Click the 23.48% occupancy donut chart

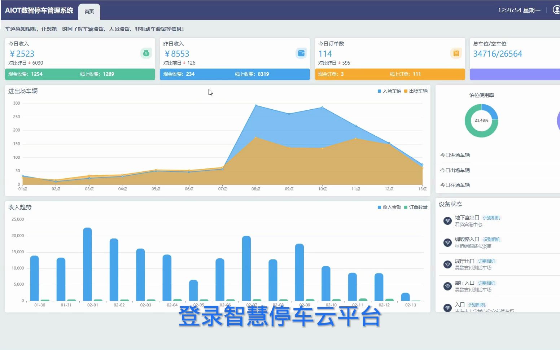(x=481, y=121)
